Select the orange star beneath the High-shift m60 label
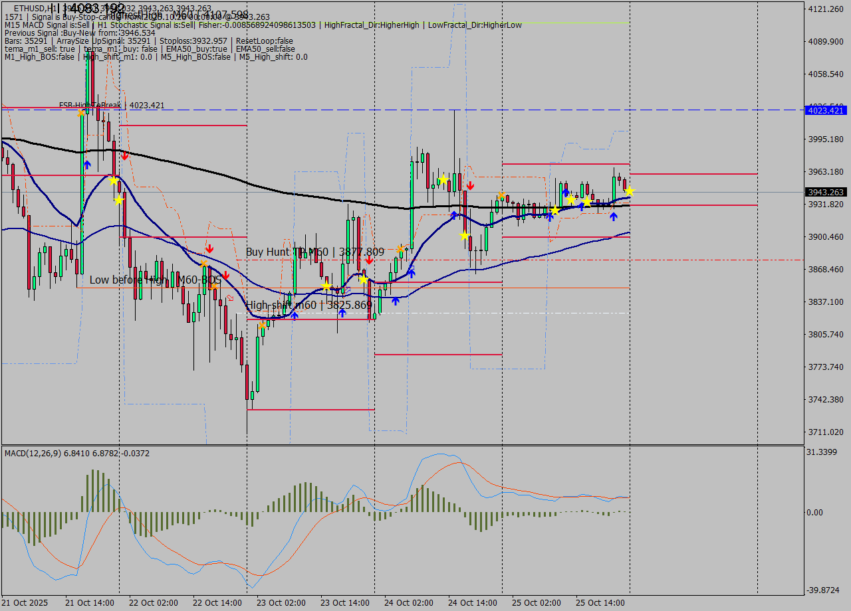 (263, 325)
